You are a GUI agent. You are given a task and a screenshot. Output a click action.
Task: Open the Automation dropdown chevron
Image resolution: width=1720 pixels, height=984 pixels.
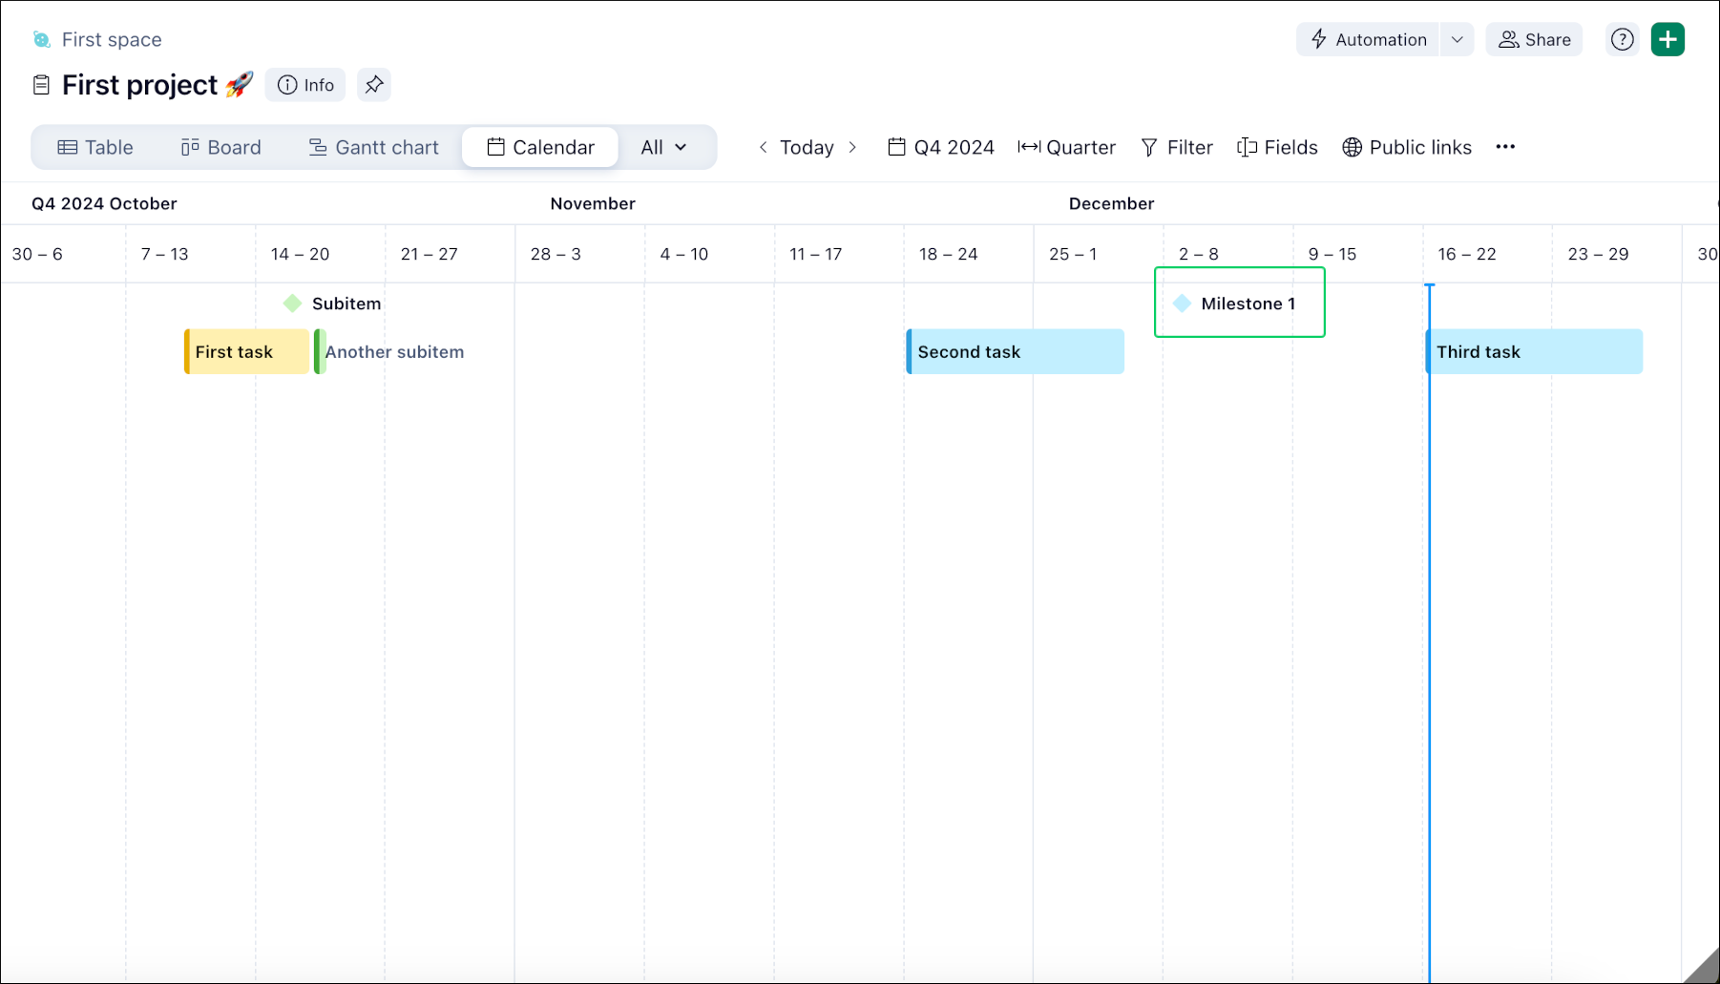(1457, 39)
